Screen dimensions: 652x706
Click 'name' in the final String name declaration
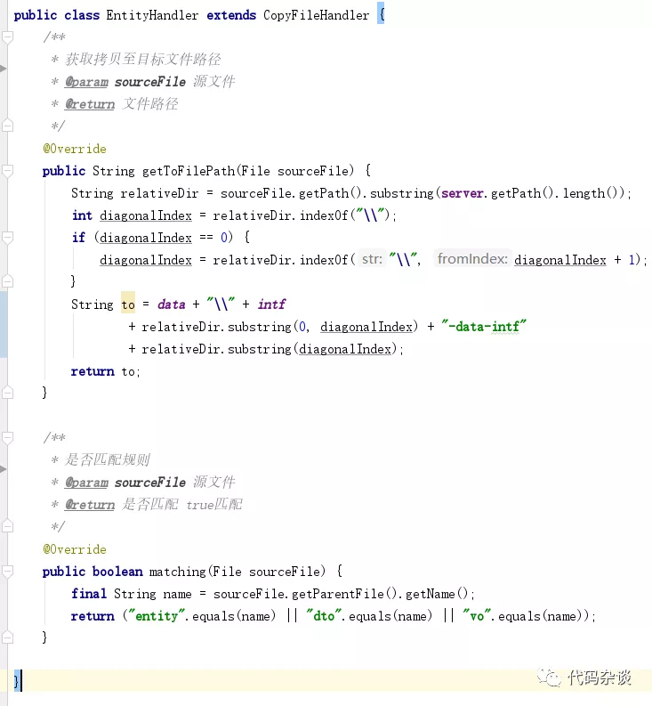coord(177,595)
